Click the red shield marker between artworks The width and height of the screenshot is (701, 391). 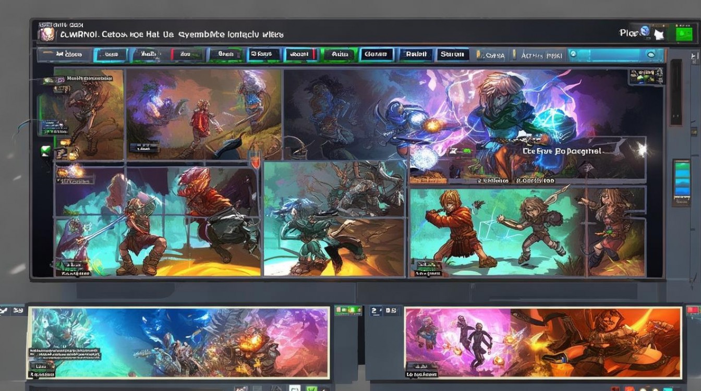tap(256, 160)
